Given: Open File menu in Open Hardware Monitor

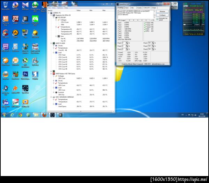Looking at the screenshot, I should (49, 8).
